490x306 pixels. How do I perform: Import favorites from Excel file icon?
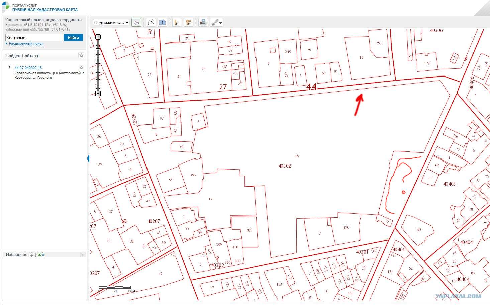[41, 255]
